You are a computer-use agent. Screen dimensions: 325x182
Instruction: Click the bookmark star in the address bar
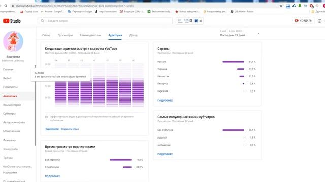[x=281, y=6]
